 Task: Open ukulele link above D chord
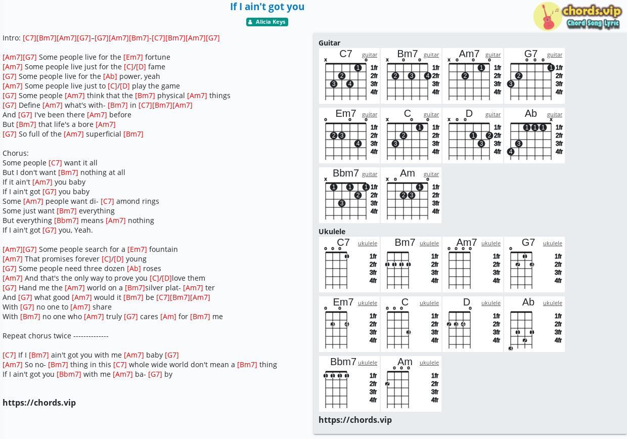click(491, 303)
